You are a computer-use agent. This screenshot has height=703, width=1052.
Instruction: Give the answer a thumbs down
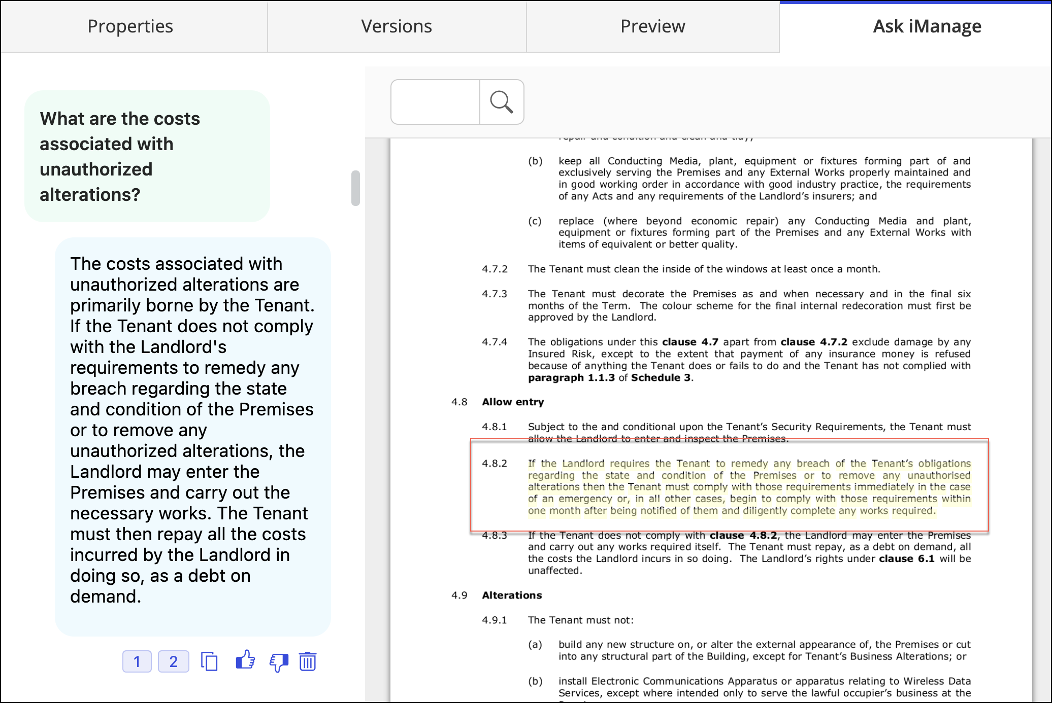[x=279, y=662]
